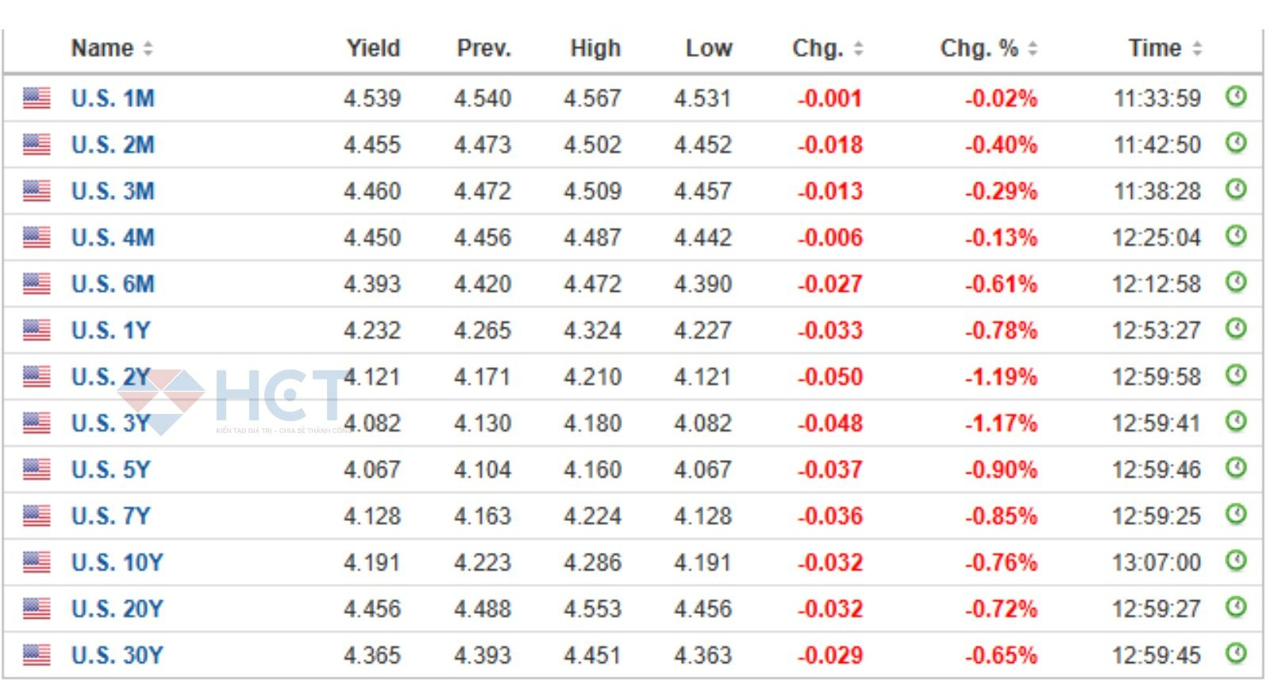Click the clock icon beside U.S. 10Y time

[x=1235, y=561]
